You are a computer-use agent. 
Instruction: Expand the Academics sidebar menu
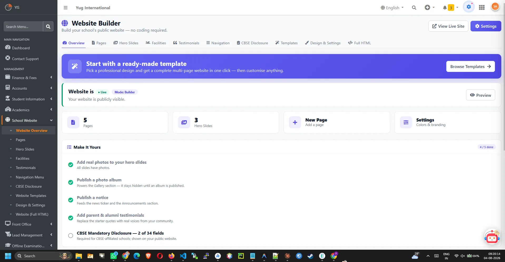point(29,110)
